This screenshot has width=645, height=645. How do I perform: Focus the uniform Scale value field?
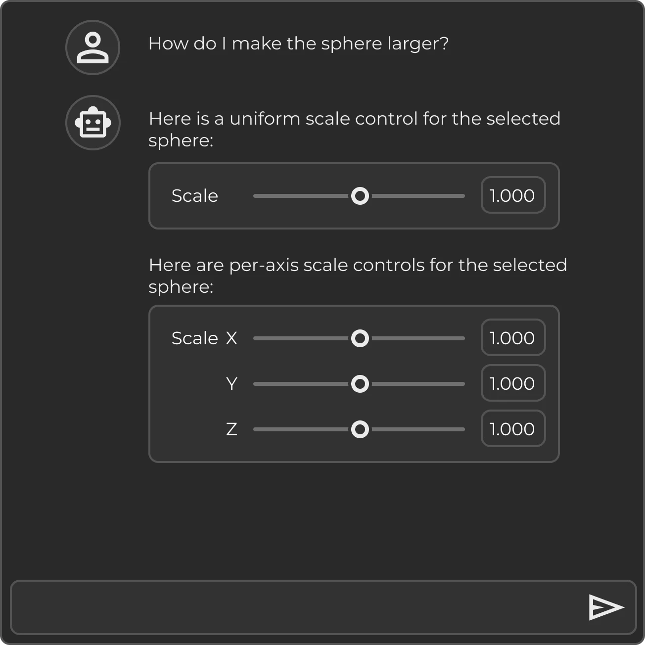click(513, 195)
